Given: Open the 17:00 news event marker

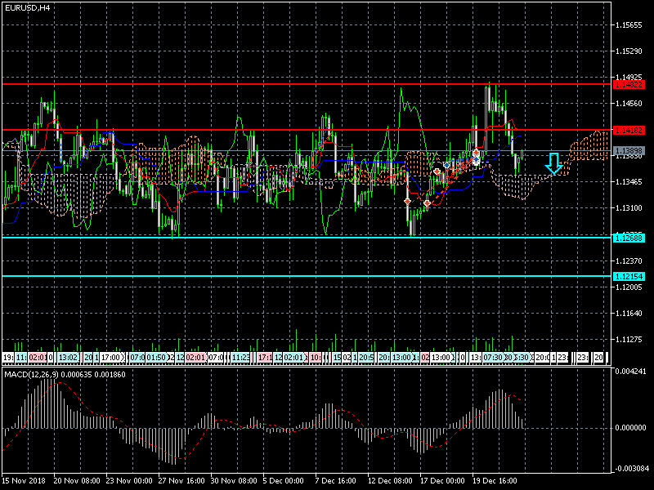Looking at the screenshot, I should click(111, 358).
